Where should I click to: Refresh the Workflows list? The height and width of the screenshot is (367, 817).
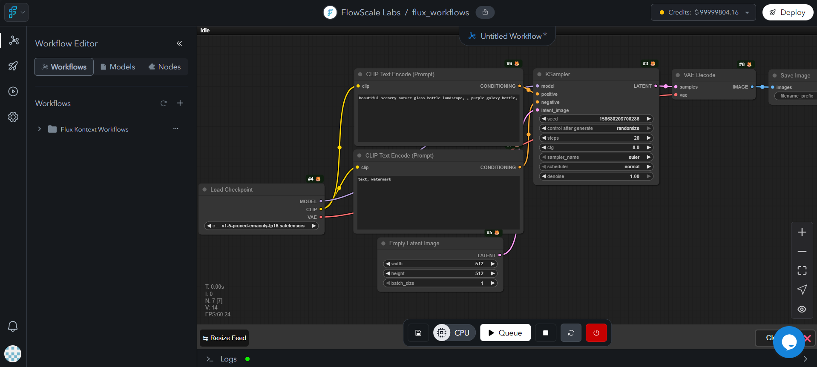pyautogui.click(x=164, y=103)
